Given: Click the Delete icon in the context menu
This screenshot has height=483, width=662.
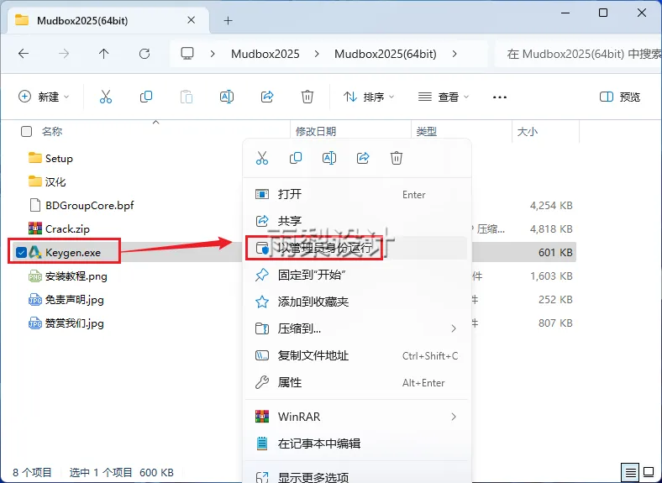Looking at the screenshot, I should pyautogui.click(x=396, y=158).
